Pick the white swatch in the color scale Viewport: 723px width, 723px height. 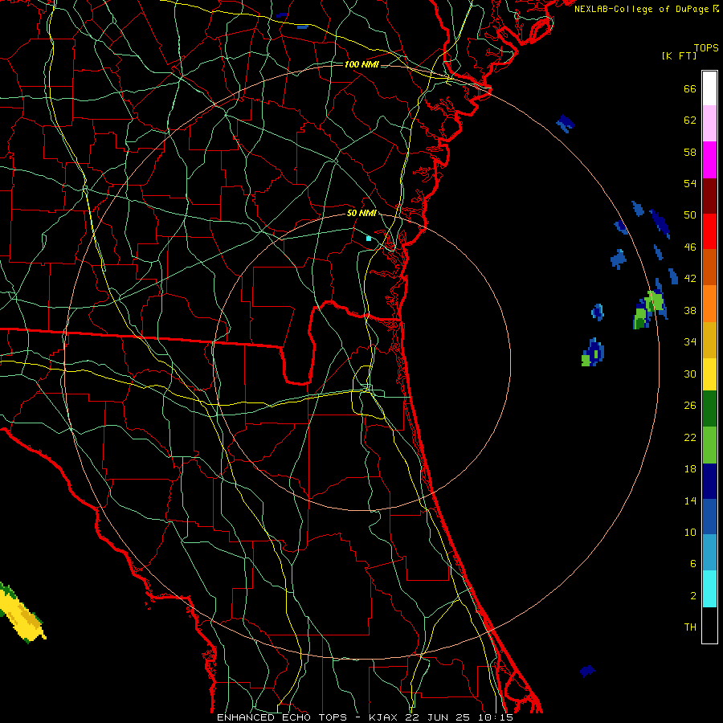[709, 88]
